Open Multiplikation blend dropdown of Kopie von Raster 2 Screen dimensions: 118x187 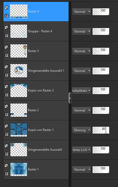82,91
